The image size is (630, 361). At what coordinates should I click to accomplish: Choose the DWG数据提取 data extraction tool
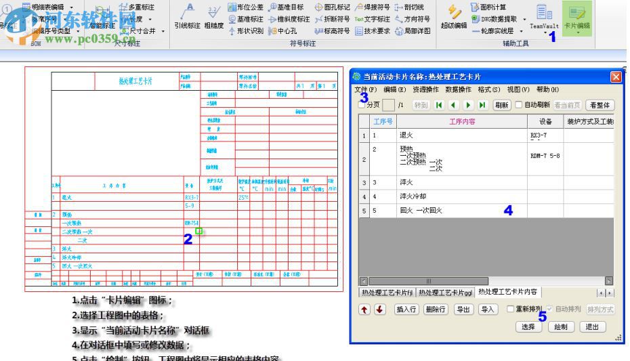tap(494, 18)
